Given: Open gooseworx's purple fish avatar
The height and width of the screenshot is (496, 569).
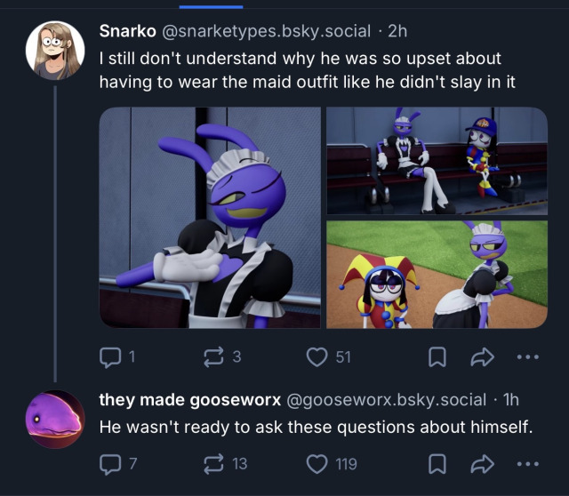Looking at the screenshot, I should [x=55, y=419].
